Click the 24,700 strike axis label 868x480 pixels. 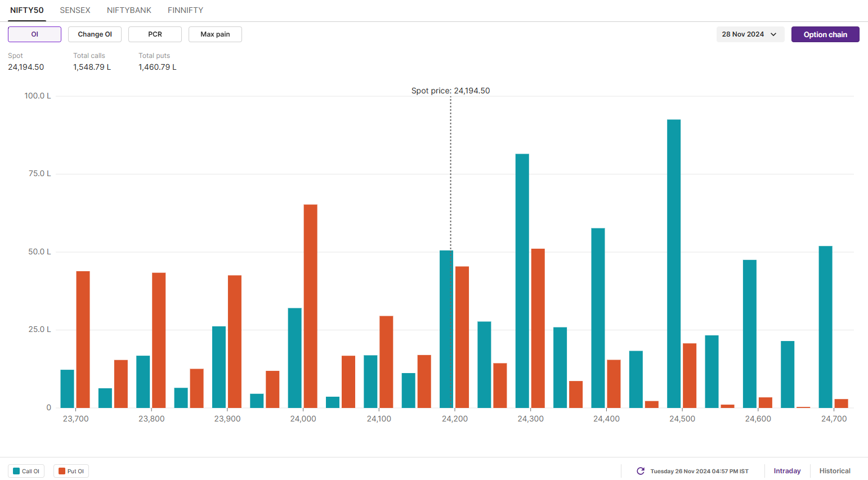[834, 419]
